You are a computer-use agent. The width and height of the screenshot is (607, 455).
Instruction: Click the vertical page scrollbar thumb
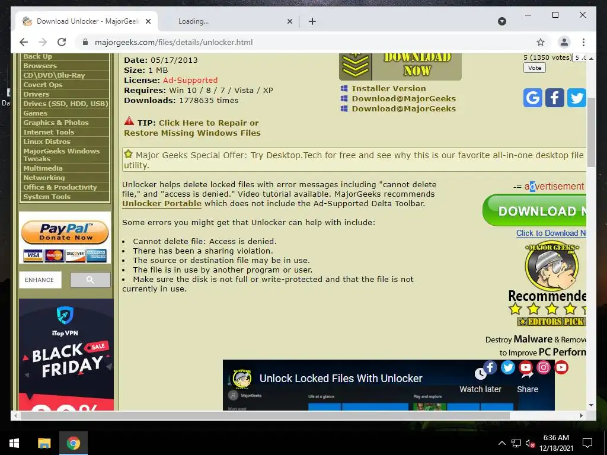(591, 132)
